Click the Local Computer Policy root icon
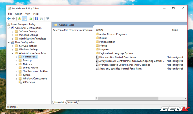The image size is (193, 114). (9, 24)
